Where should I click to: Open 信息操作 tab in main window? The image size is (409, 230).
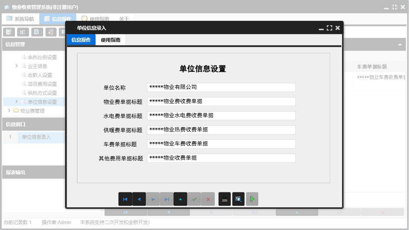(58, 19)
